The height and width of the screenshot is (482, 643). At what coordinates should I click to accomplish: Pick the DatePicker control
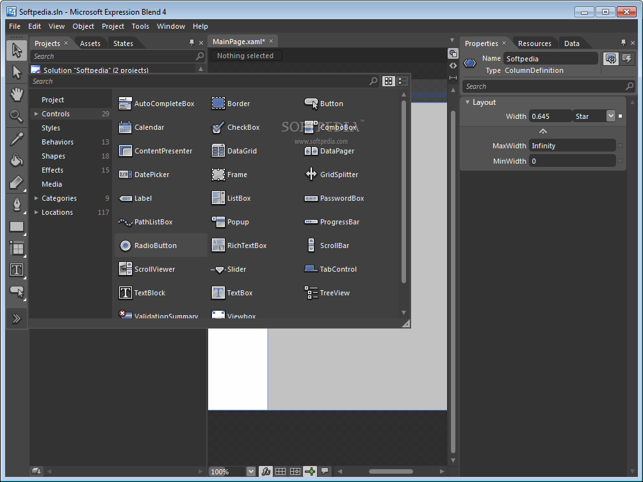tap(144, 175)
